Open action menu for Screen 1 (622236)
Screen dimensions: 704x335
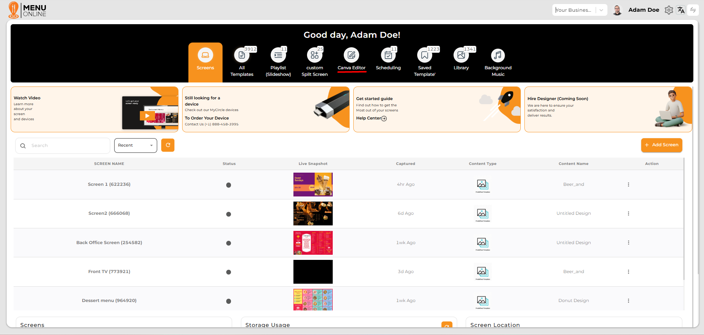click(628, 185)
